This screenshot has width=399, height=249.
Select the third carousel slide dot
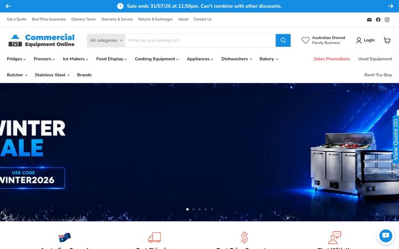point(199,209)
